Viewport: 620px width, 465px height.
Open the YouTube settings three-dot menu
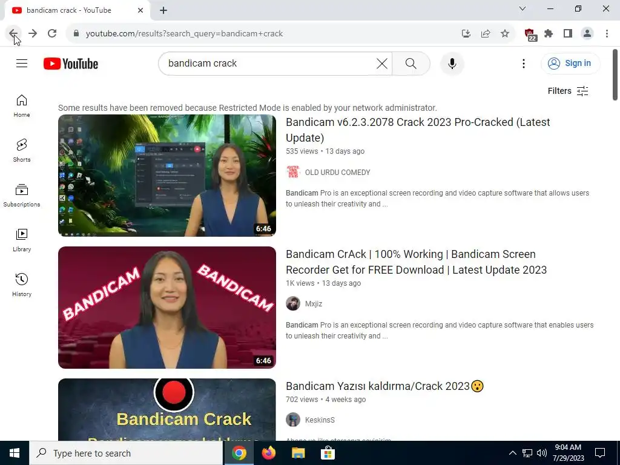click(524, 63)
